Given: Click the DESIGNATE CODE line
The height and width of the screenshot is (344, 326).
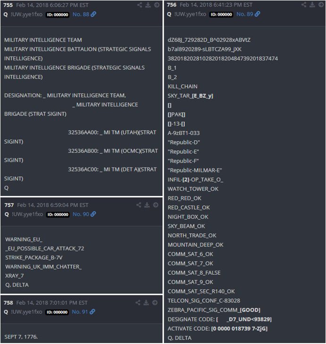Looking at the screenshot, I should (220, 319).
